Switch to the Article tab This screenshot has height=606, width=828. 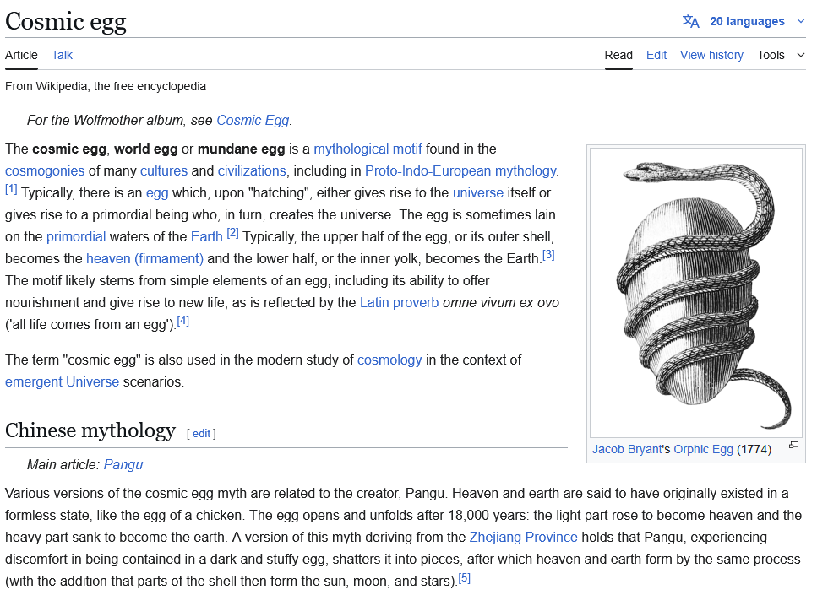pos(21,55)
